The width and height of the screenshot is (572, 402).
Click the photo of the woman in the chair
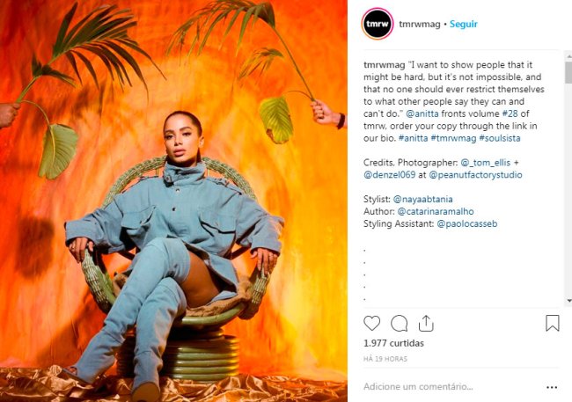(173, 201)
